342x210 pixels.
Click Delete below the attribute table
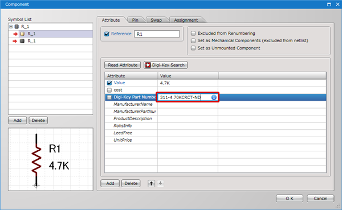(131, 183)
